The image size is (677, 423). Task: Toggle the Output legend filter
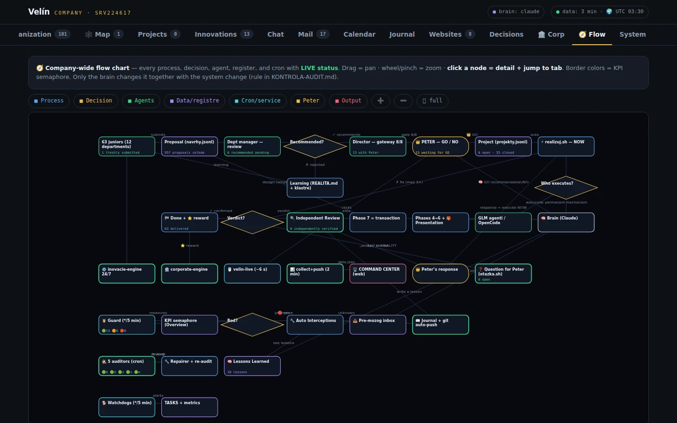(348, 101)
